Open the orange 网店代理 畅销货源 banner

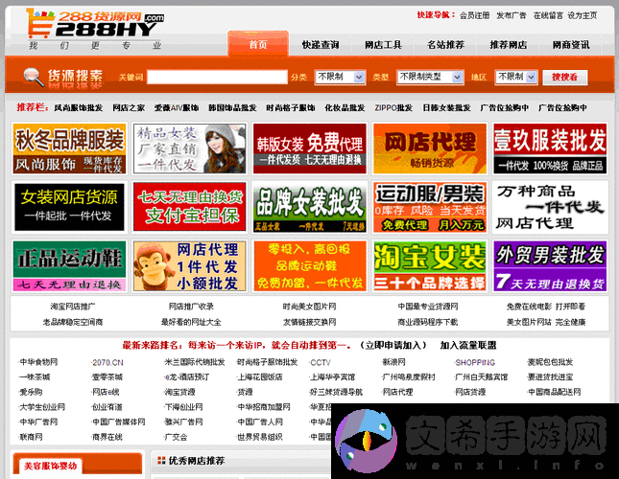(430, 148)
